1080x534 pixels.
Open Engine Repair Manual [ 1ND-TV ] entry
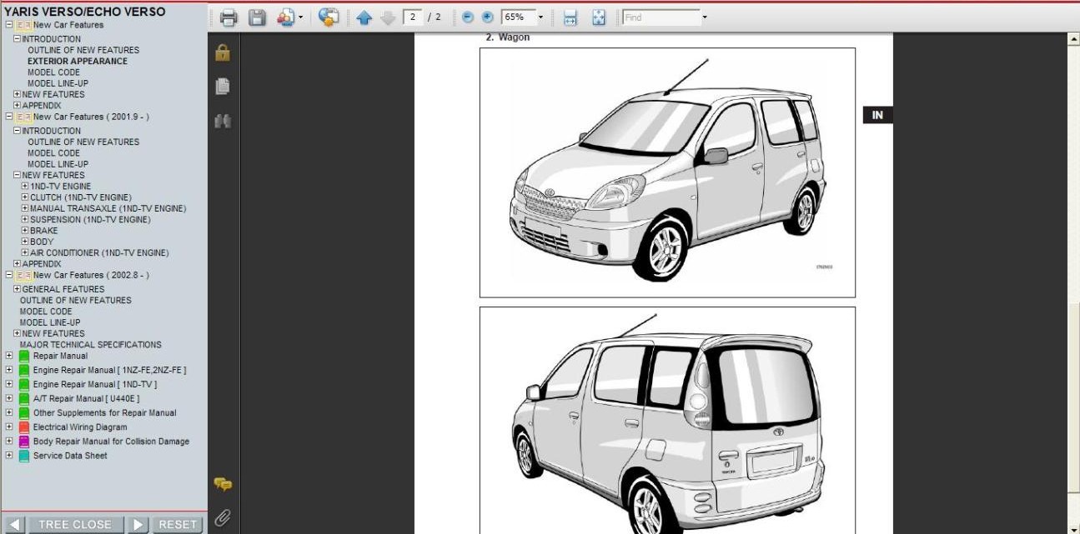(x=95, y=385)
